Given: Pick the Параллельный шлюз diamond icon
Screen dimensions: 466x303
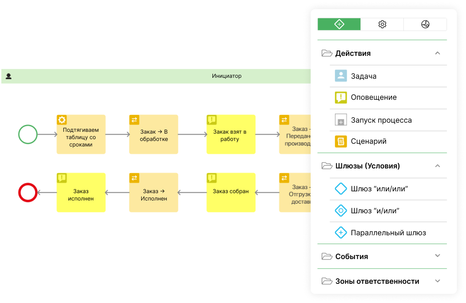Looking at the screenshot, I should 341,233.
